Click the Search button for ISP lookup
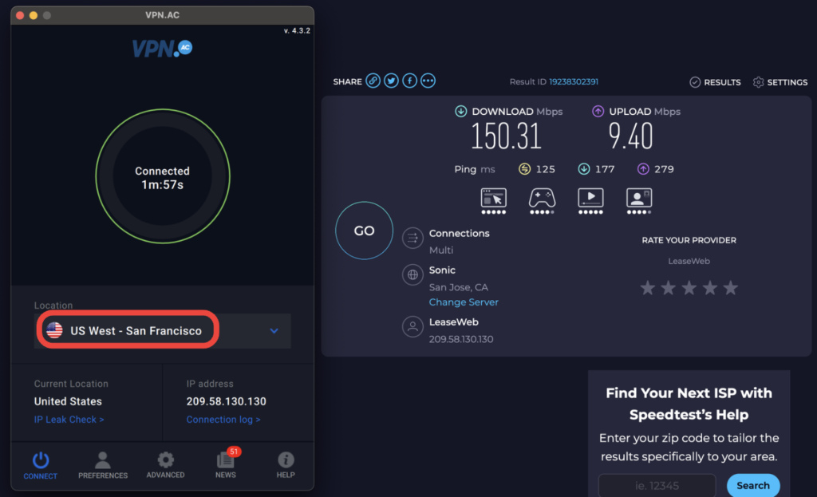 pyautogui.click(x=753, y=486)
